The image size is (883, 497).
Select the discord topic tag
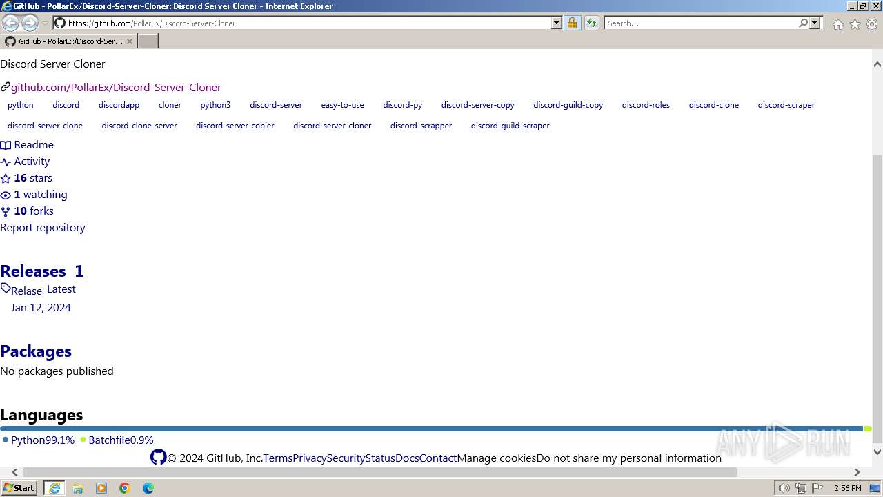[66, 105]
